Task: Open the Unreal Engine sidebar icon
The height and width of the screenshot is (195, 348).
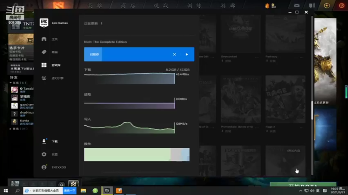Action: [44, 78]
